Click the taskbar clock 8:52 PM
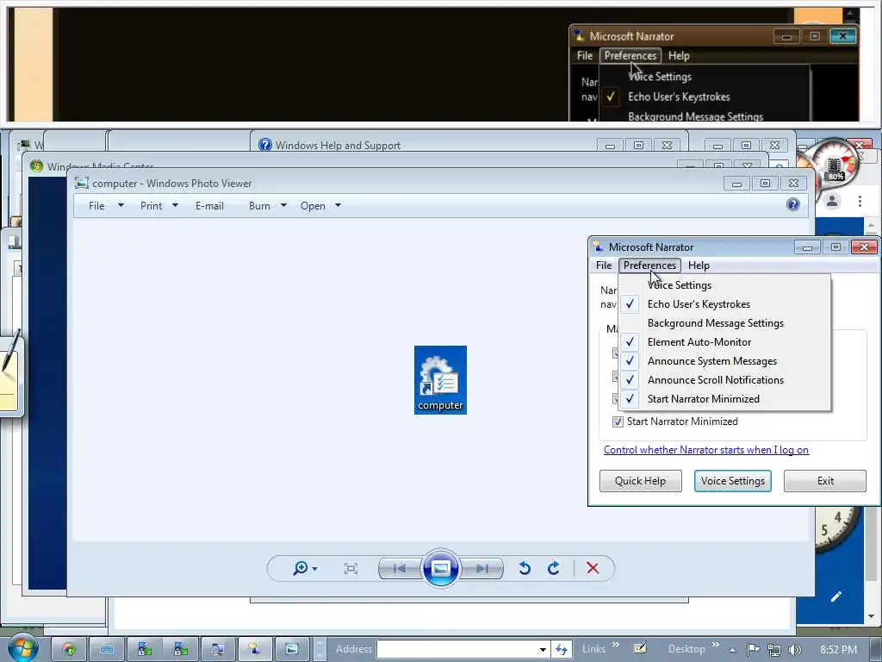The width and height of the screenshot is (882, 662). point(838,650)
